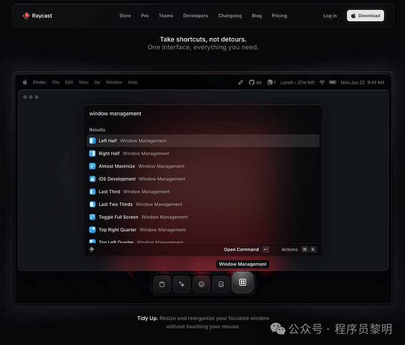
Task: Select the window management grid icon
Action: point(242,282)
